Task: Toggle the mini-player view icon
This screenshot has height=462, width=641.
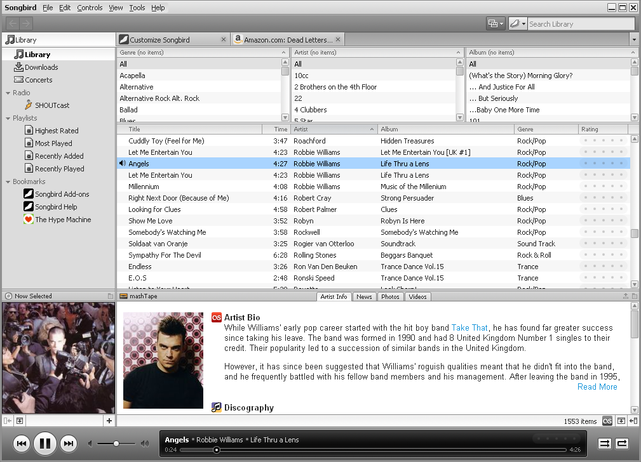Action: tap(633, 421)
